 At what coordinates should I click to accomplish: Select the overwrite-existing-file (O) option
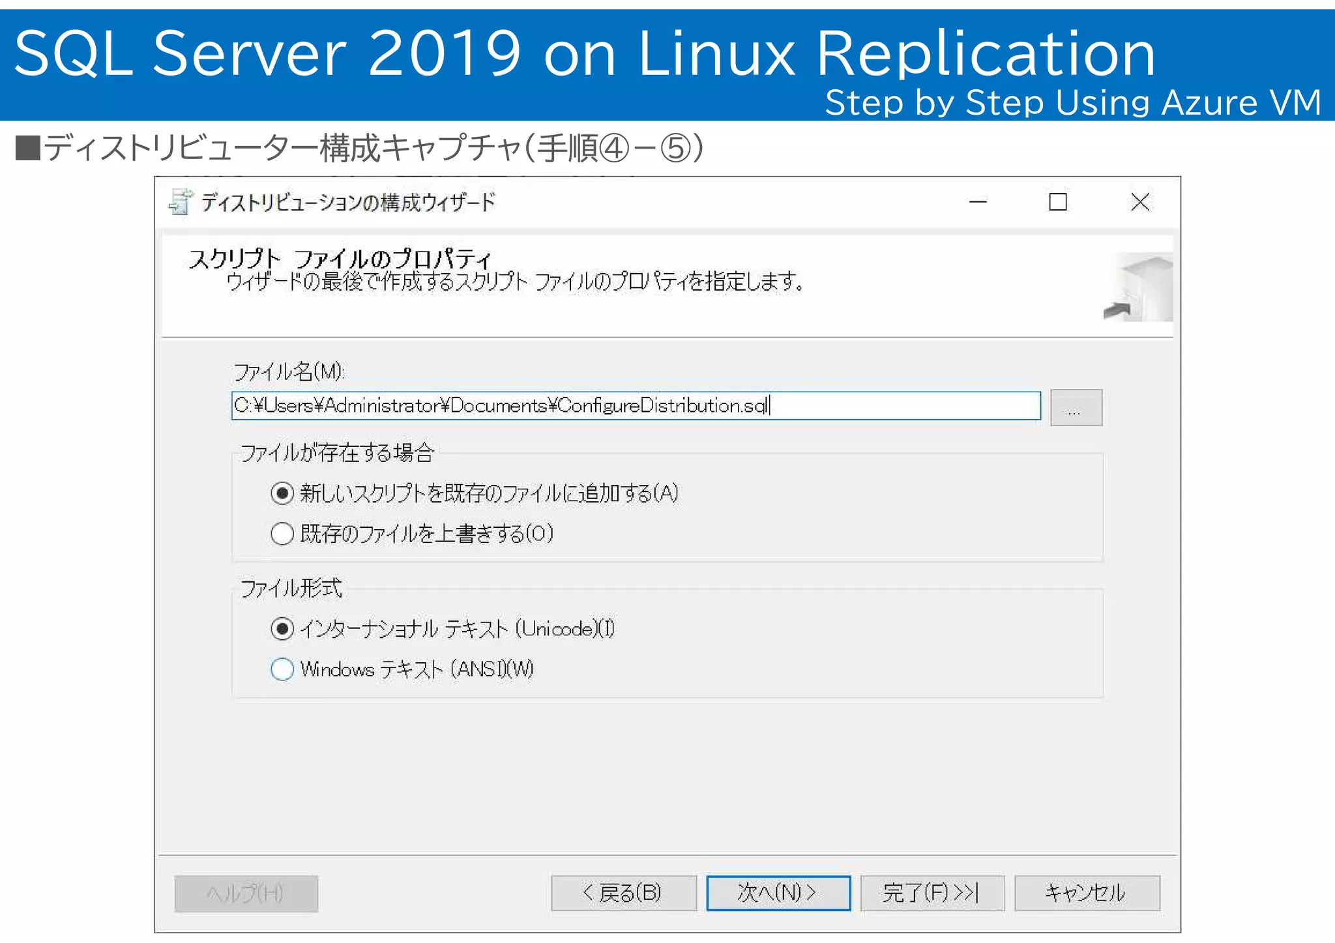coord(412,534)
